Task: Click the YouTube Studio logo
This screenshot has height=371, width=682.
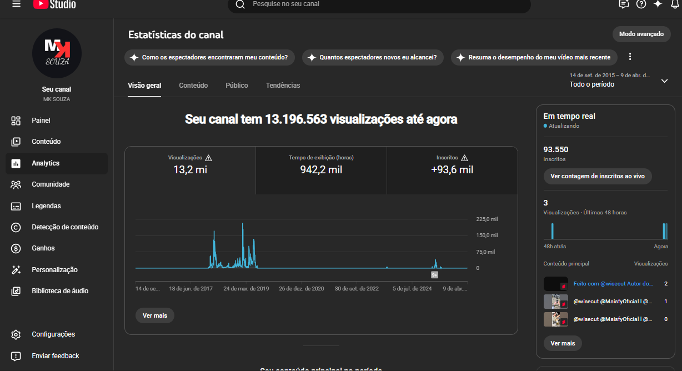Action: point(54,4)
